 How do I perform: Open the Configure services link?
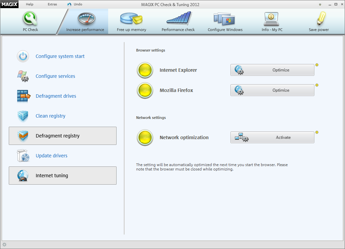click(56, 76)
